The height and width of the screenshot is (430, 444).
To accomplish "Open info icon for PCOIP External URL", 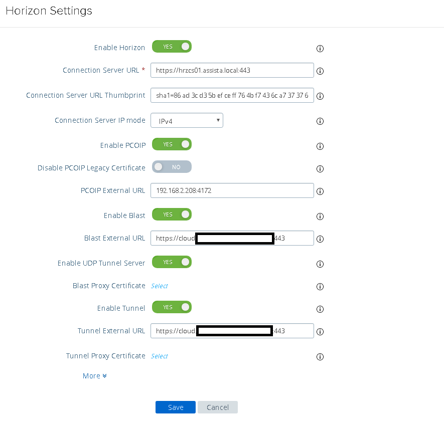I will tap(320, 191).
